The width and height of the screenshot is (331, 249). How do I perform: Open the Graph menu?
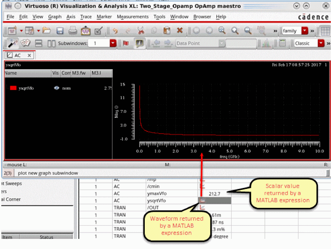coord(55,17)
